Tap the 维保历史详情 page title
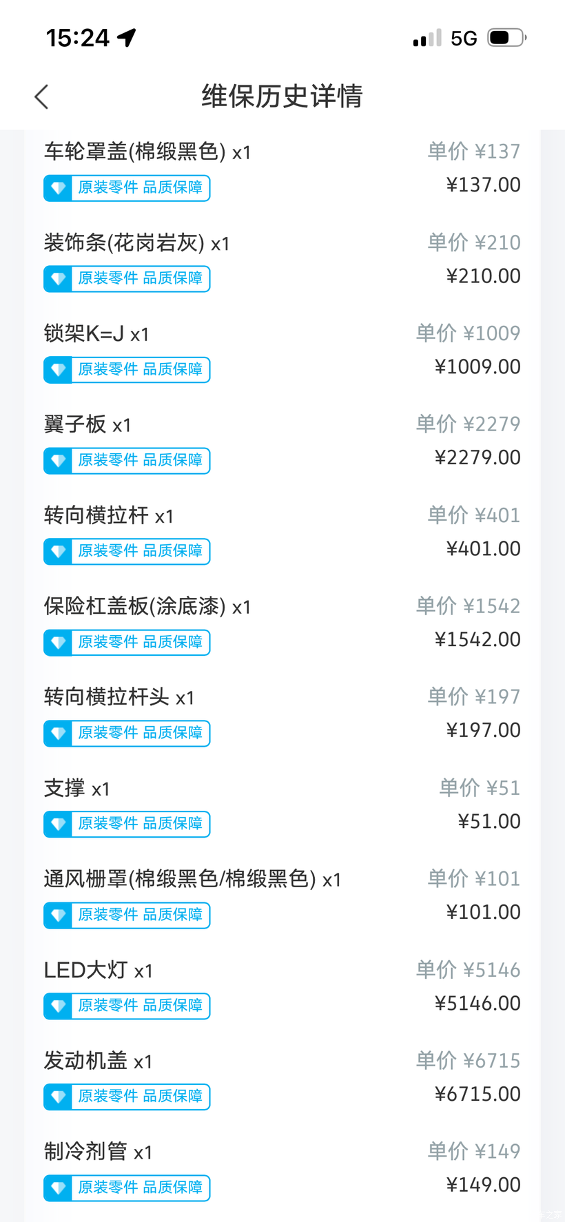 (x=282, y=96)
